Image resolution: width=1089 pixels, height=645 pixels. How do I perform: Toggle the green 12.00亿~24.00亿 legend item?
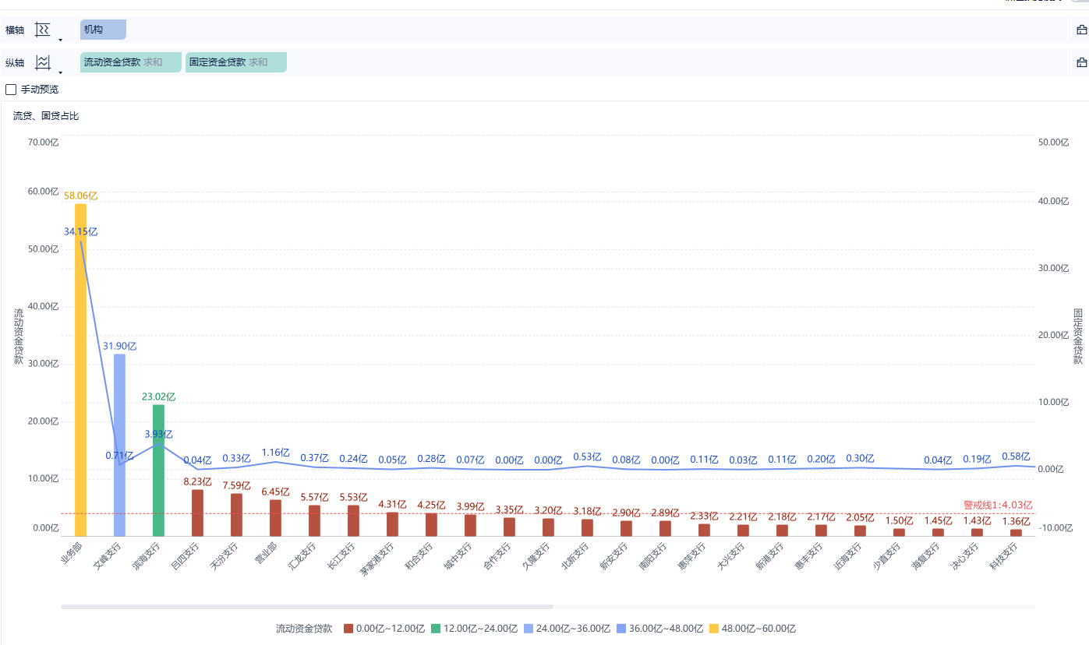(436, 629)
